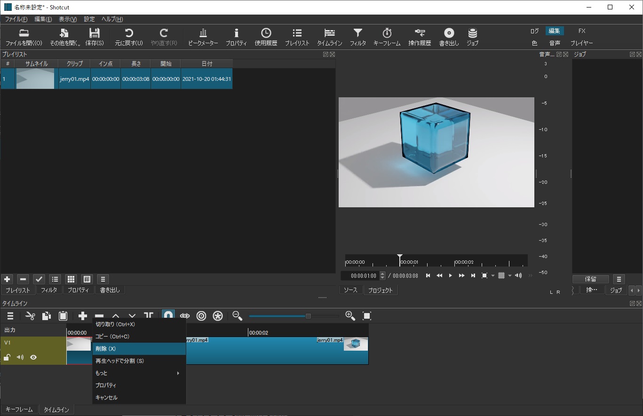
Task: Append clip with timeline plus icon
Action: (x=83, y=316)
